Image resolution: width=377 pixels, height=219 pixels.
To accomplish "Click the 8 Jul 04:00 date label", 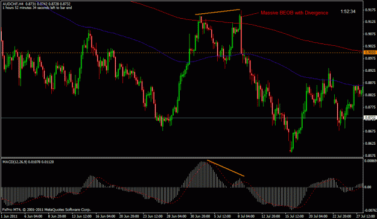I will click(x=247, y=216).
